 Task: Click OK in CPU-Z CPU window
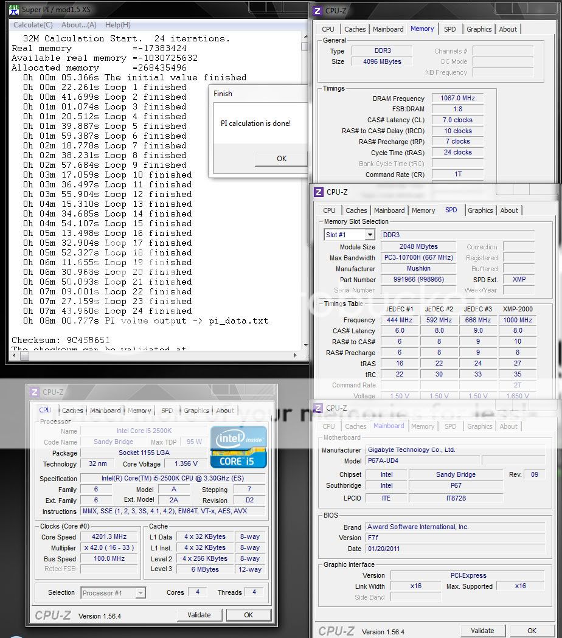(x=248, y=615)
